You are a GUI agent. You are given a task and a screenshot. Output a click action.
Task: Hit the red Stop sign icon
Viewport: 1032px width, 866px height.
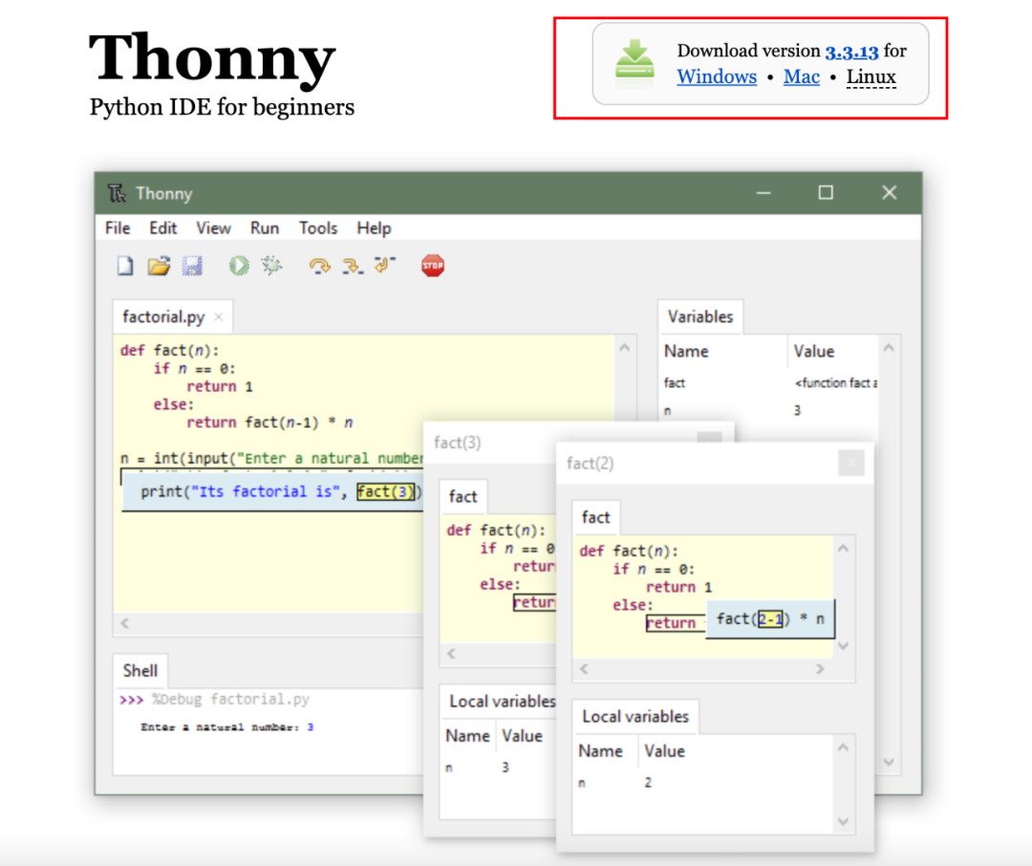tap(433, 266)
